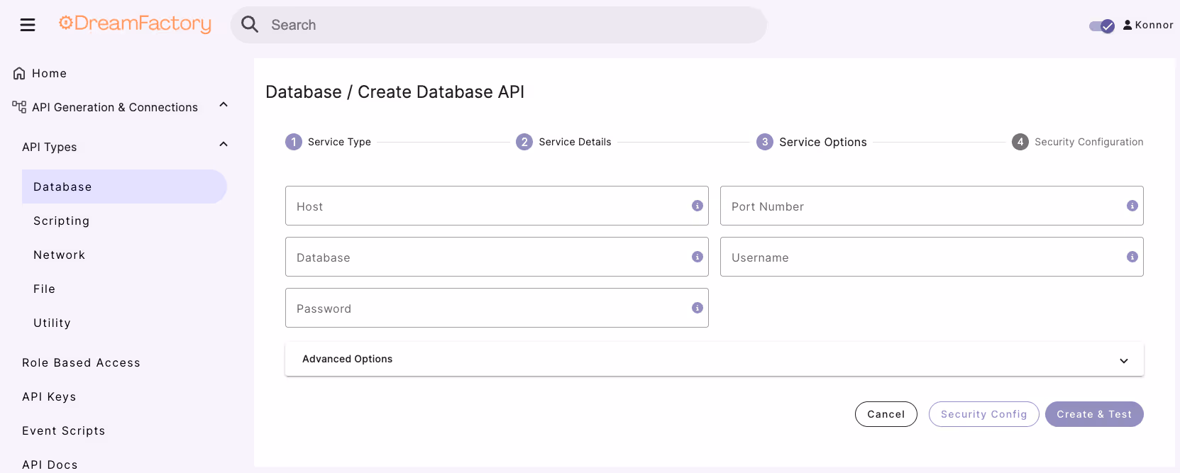Click the Username info icon

[x=1132, y=257]
